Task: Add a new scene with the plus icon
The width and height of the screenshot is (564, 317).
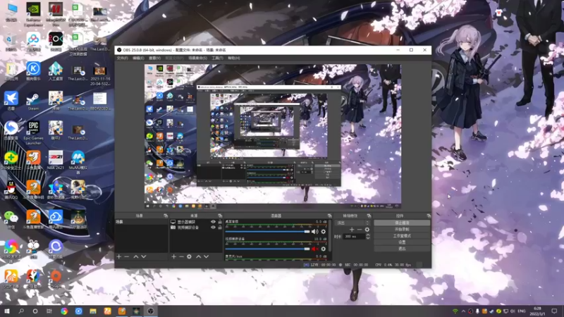Action: 119,256
